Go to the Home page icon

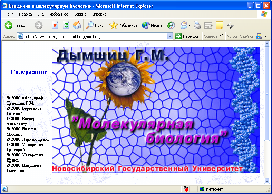tap(77, 25)
